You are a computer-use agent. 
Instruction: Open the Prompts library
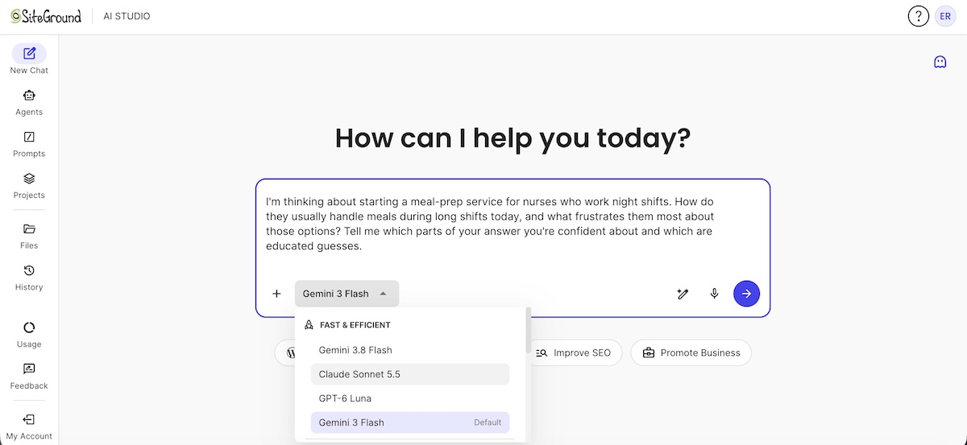tap(29, 144)
